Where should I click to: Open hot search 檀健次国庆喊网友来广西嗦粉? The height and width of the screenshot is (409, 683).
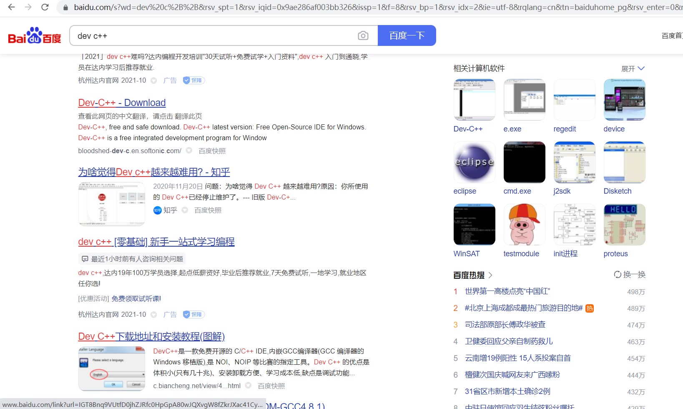pos(512,375)
